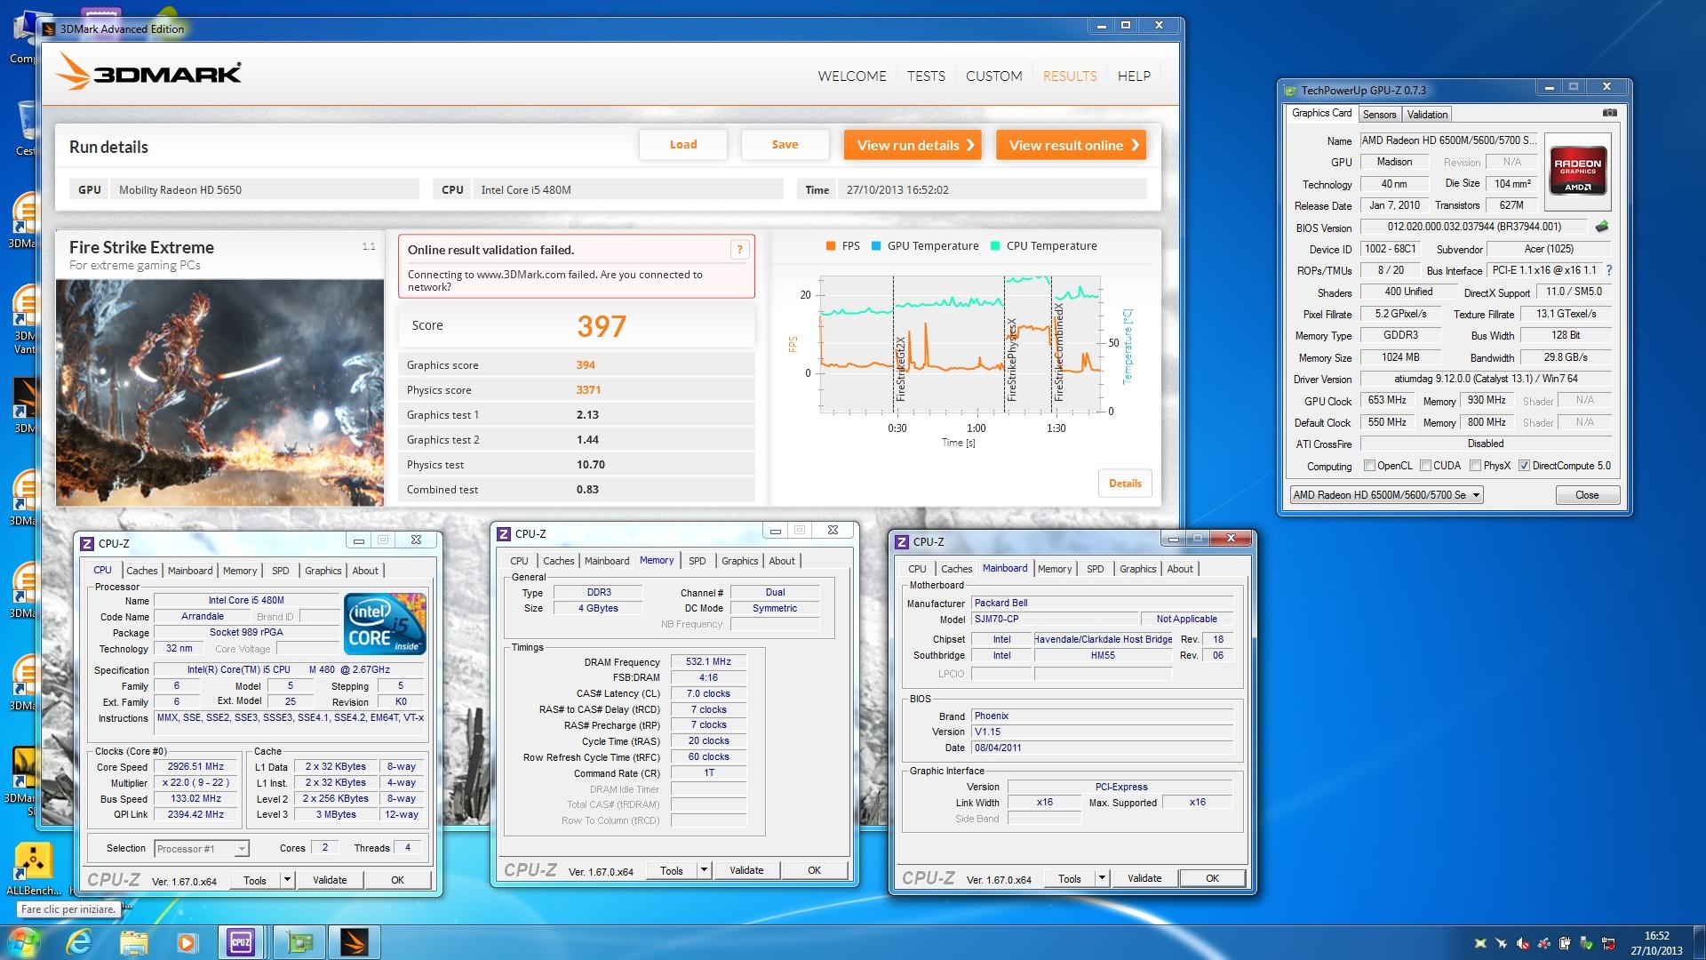This screenshot has width=1706, height=960.
Task: Click the Windows Start orb
Action: click(x=24, y=941)
